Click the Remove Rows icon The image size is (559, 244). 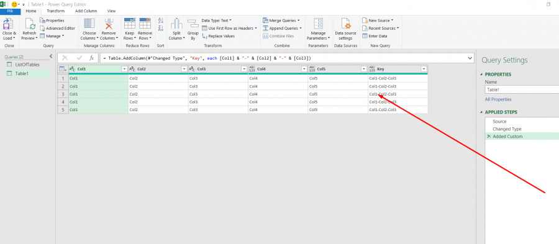coord(145,24)
